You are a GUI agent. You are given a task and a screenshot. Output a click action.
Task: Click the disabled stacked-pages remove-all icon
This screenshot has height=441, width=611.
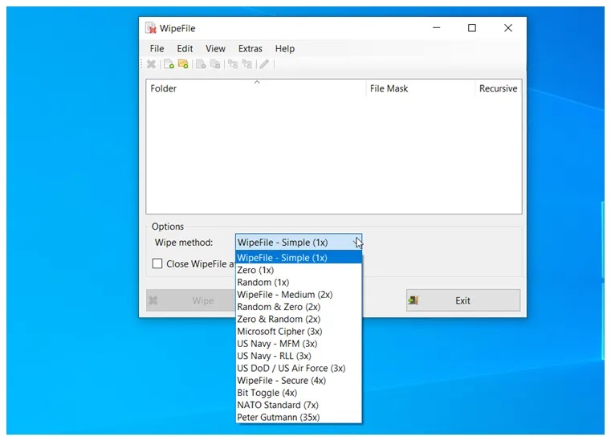click(215, 64)
